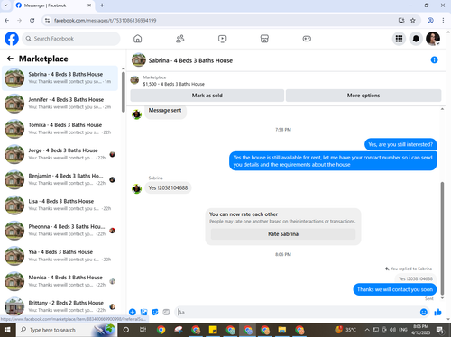The image size is (451, 337).
Task: Click the taskbar 'Type here to search' box
Action: point(67,330)
